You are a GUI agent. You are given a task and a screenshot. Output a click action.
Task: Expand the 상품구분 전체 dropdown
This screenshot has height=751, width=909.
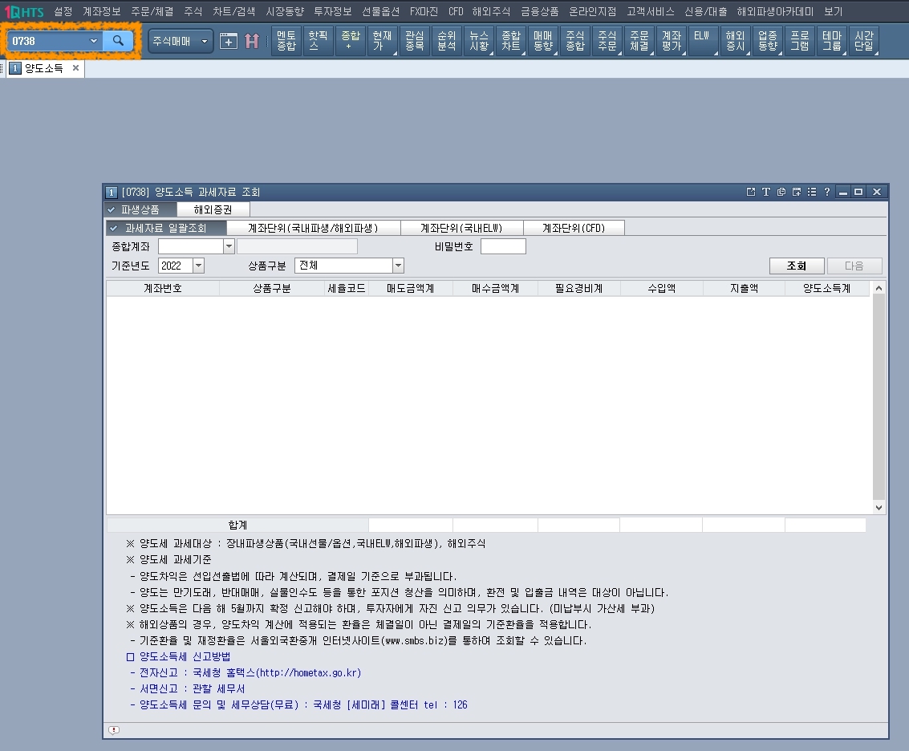(397, 265)
